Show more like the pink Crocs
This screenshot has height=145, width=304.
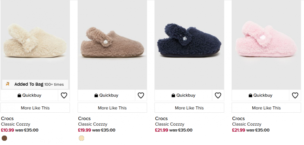(266, 108)
